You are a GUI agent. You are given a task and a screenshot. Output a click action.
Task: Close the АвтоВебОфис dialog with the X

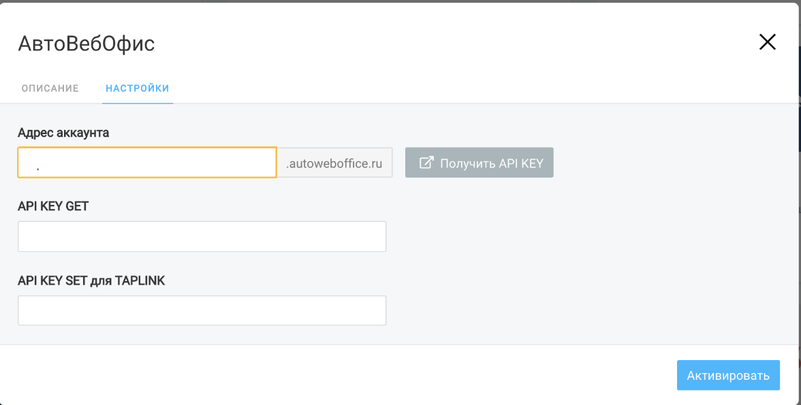767,42
